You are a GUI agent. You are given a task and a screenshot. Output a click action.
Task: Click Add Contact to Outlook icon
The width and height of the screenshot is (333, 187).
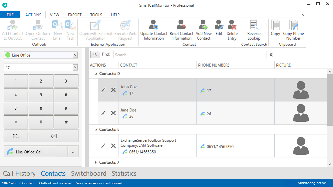(x=13, y=25)
